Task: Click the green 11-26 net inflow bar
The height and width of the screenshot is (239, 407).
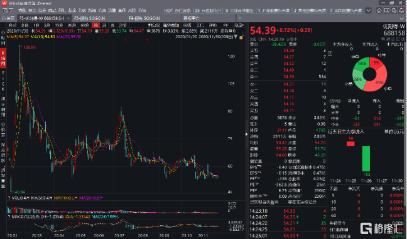Action: (x=366, y=158)
